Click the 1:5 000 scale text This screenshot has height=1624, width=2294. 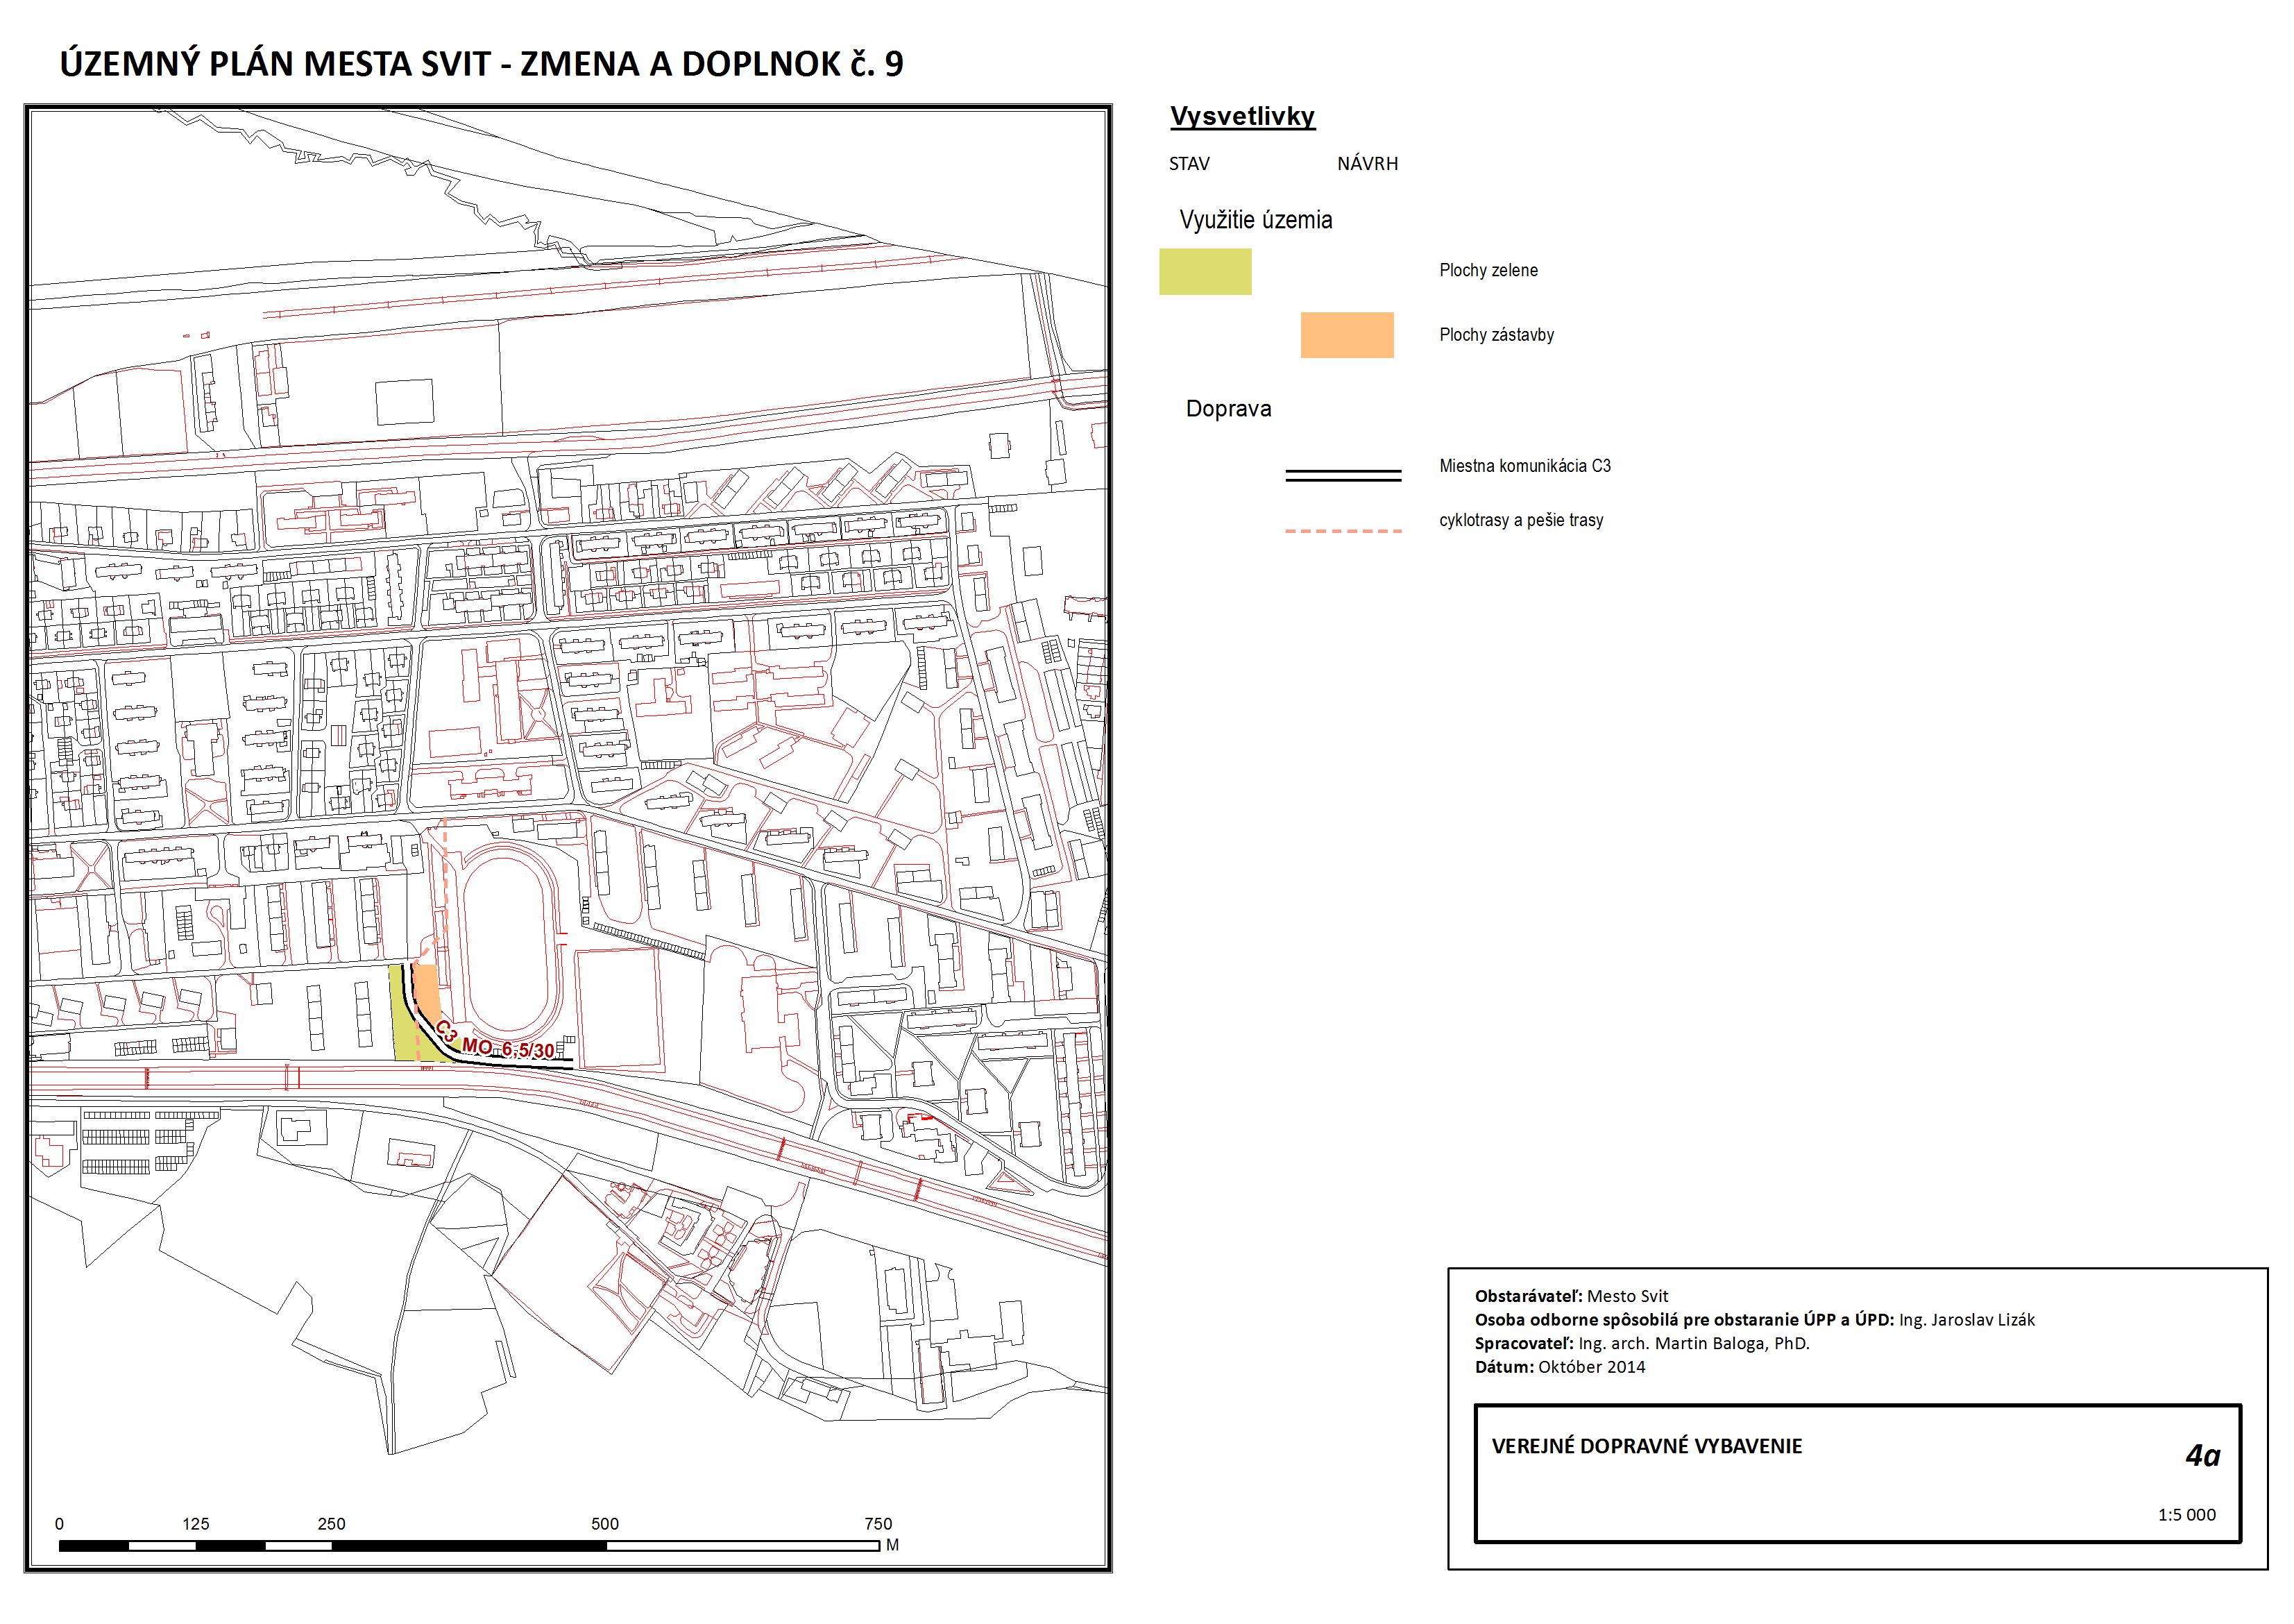(x=2186, y=1514)
